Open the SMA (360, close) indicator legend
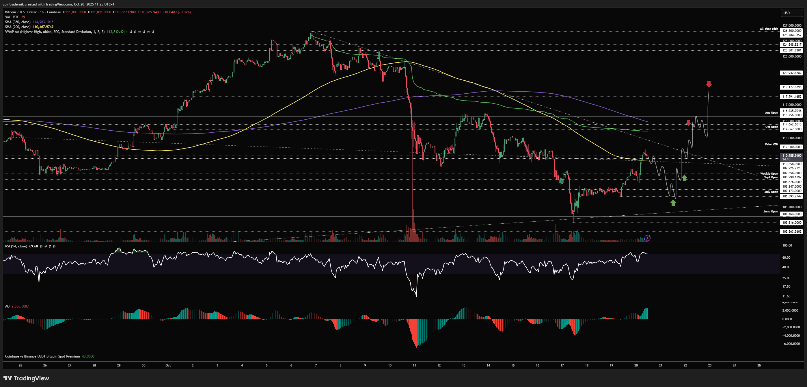807x387 pixels. (x=18, y=22)
